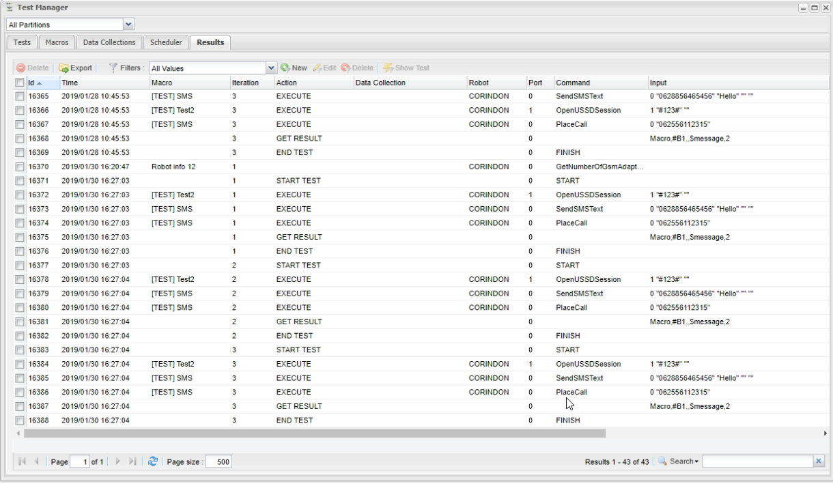Click the Id cell '16383'
The width and height of the screenshot is (833, 484).
coord(39,350)
